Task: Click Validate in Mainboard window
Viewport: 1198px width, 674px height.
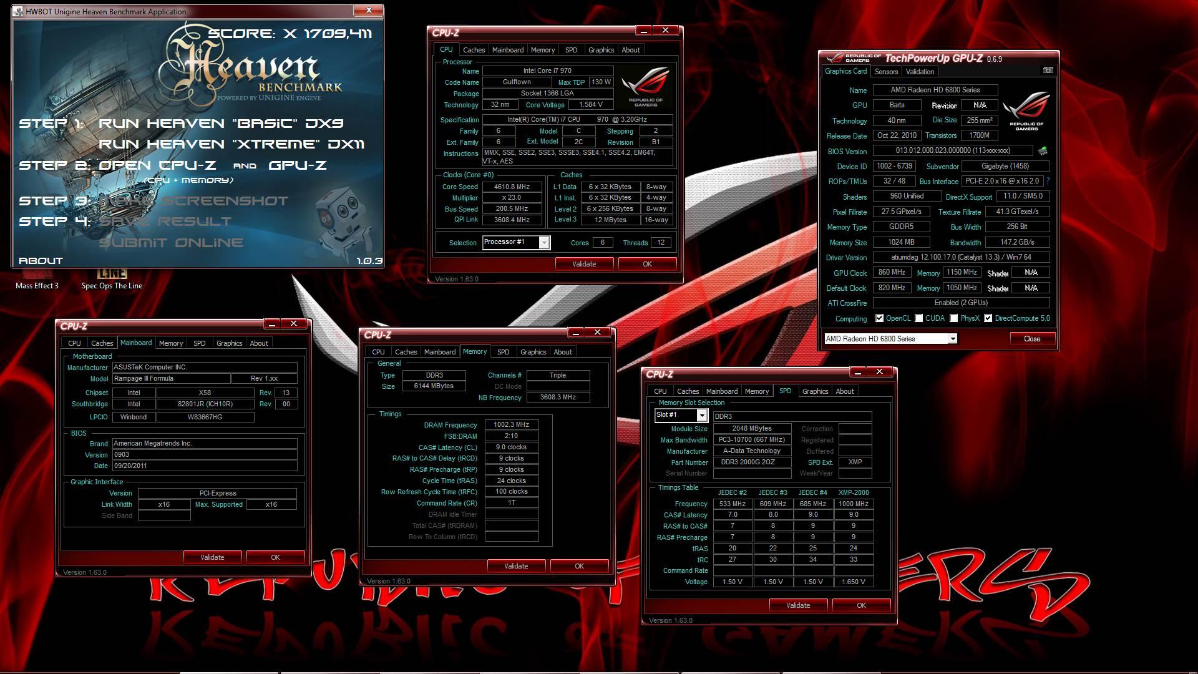Action: pos(212,557)
